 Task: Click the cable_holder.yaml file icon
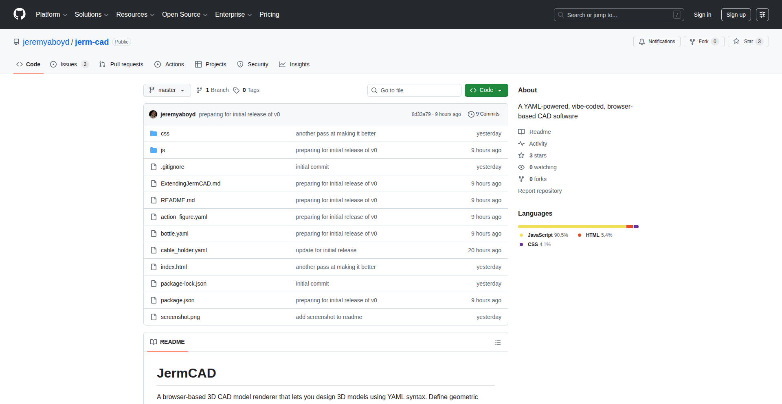[x=154, y=250]
